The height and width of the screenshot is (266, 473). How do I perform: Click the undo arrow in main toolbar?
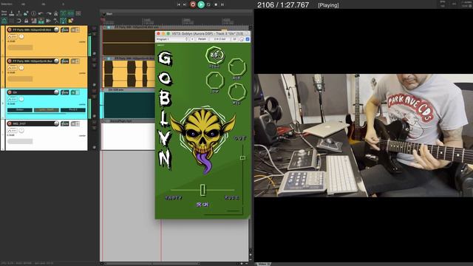pyautogui.click(x=41, y=13)
